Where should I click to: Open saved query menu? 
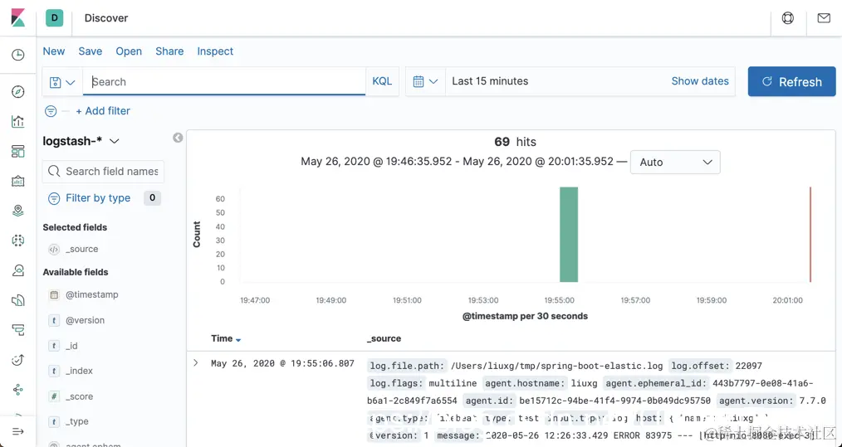pos(62,82)
